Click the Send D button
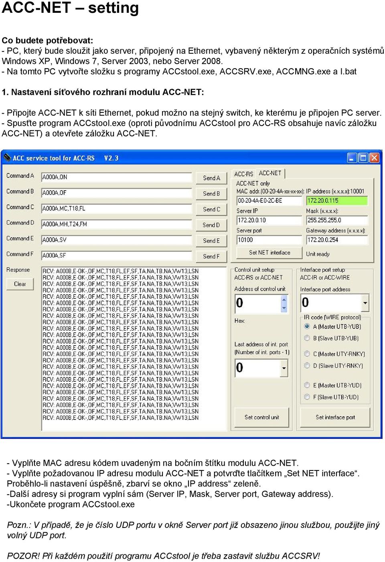Viewport: 385px width, 562px height. [211, 225]
